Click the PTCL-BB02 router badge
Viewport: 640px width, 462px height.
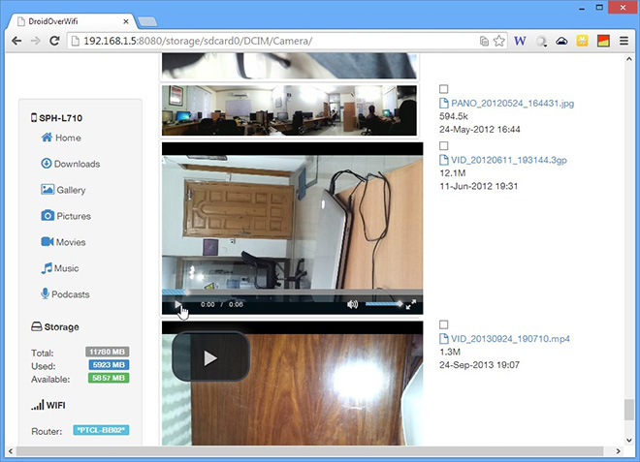pos(101,430)
